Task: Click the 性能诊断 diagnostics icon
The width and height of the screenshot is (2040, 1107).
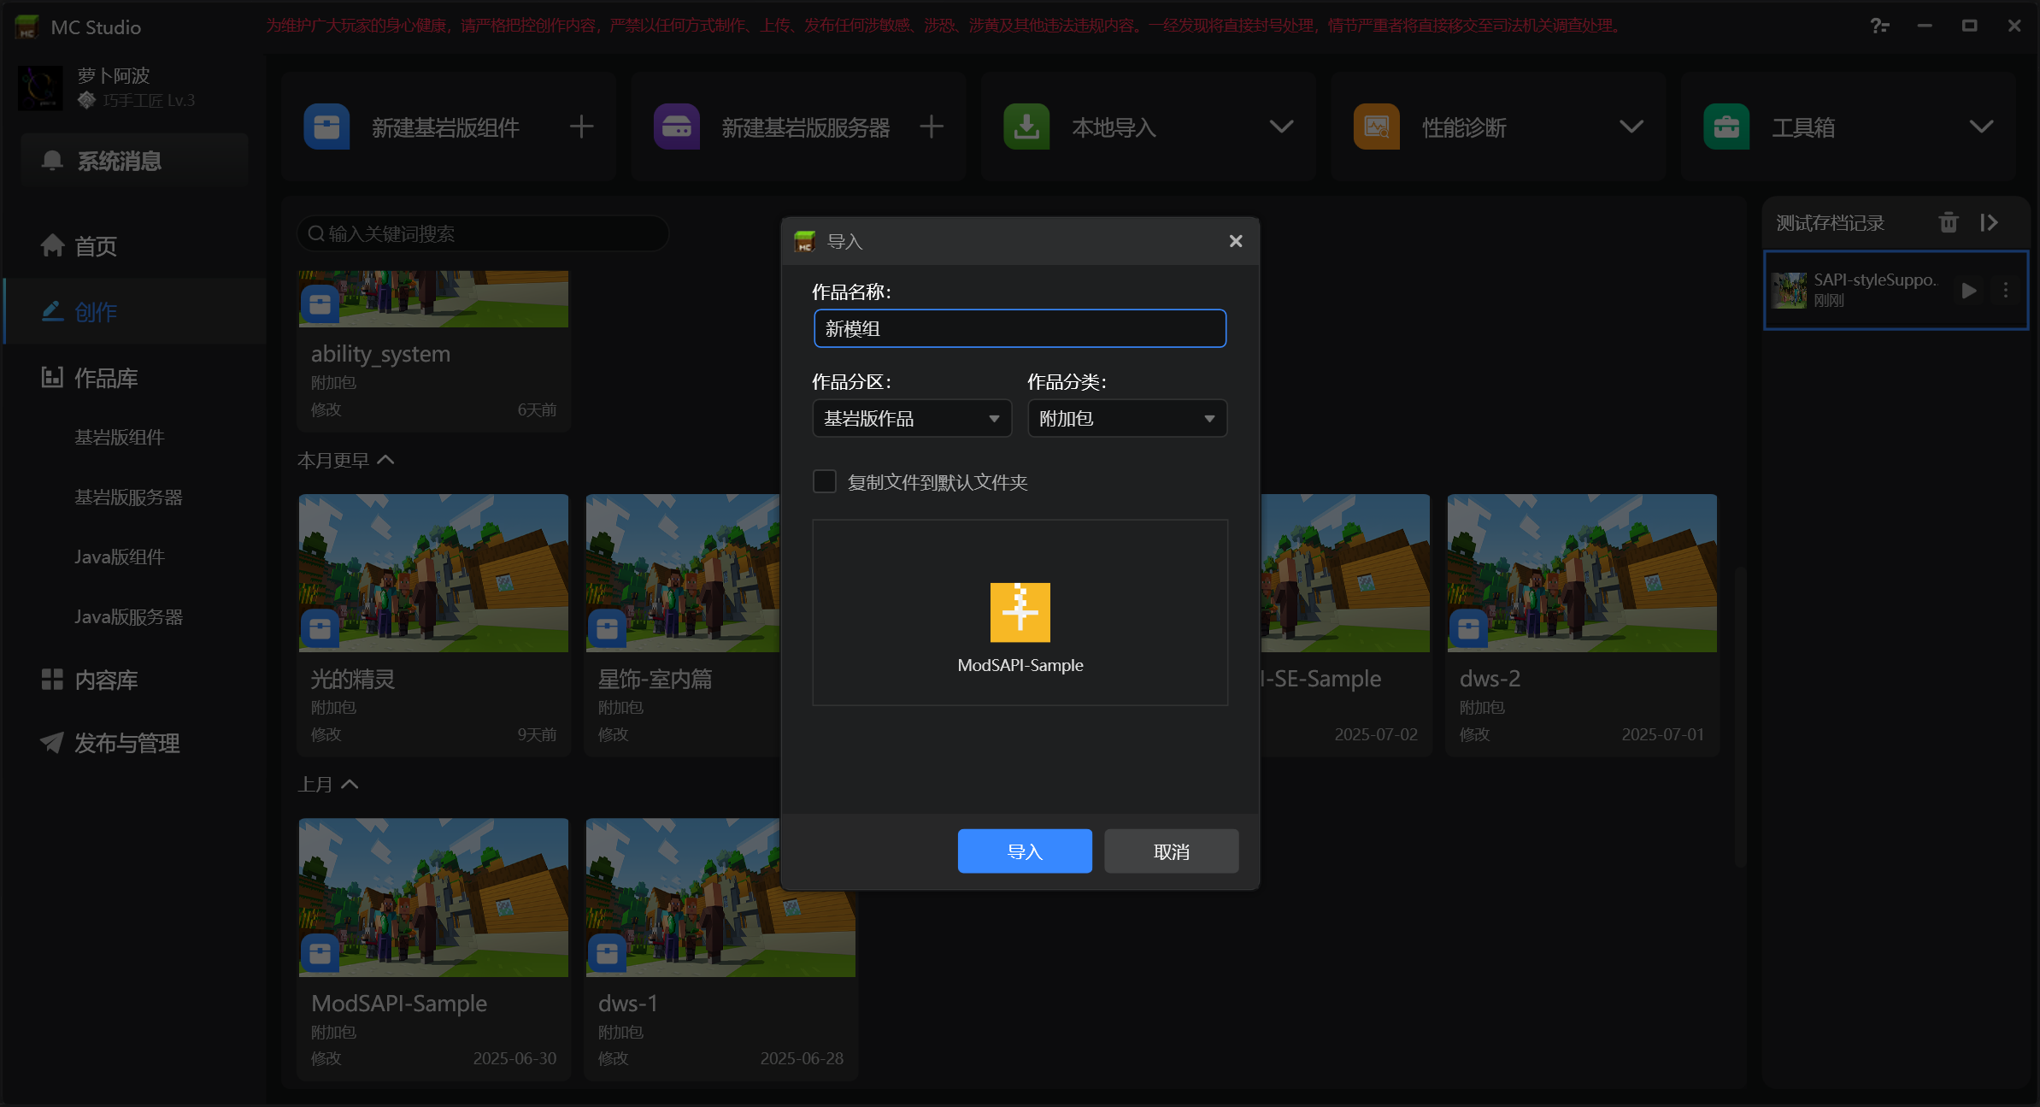Action: 1376,126
